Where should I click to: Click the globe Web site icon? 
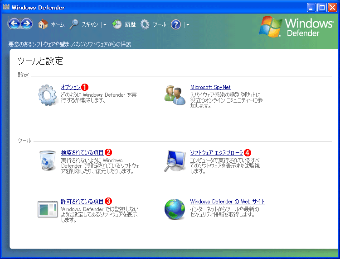pos(175,209)
